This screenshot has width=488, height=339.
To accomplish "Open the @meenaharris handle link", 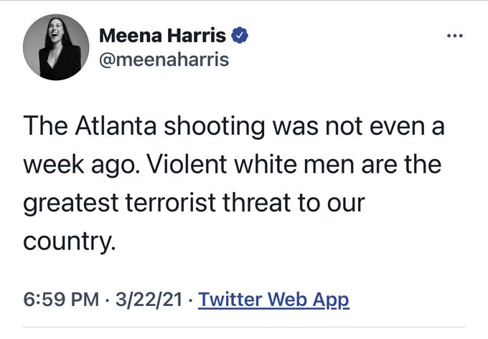I will pyautogui.click(x=163, y=59).
